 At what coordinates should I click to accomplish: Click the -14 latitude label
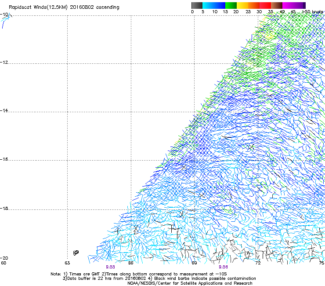[x=4, y=110]
